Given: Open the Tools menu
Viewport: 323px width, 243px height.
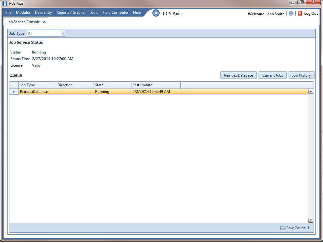Looking at the screenshot, I should (93, 13).
